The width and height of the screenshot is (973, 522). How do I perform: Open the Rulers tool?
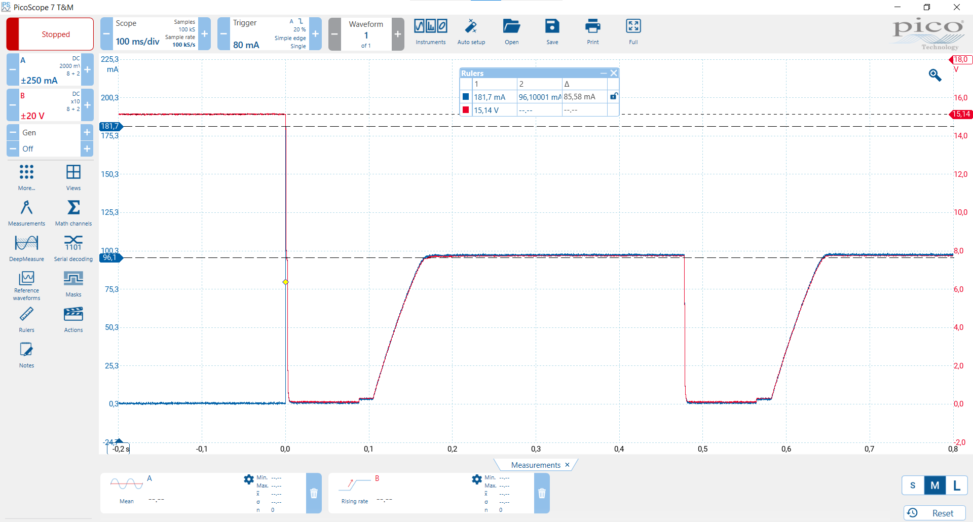(26, 319)
